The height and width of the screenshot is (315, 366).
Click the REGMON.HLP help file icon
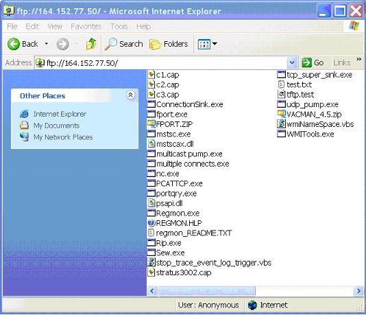coord(151,223)
